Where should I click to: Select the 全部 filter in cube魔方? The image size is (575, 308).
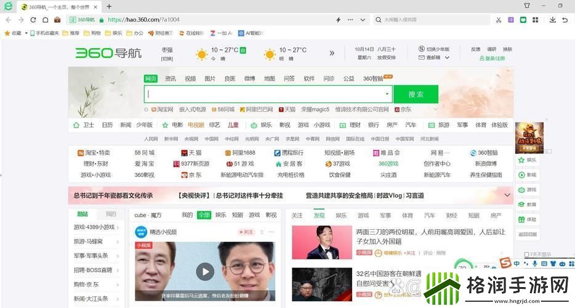(204, 215)
